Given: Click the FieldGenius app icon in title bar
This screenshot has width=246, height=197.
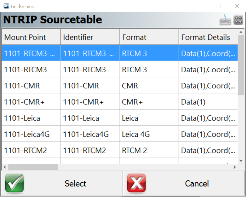Looking at the screenshot, I should pos(6,6).
